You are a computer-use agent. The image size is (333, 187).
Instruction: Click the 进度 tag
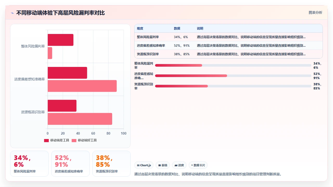click(179, 165)
